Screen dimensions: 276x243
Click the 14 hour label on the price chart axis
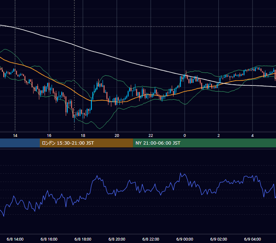click(x=15, y=136)
